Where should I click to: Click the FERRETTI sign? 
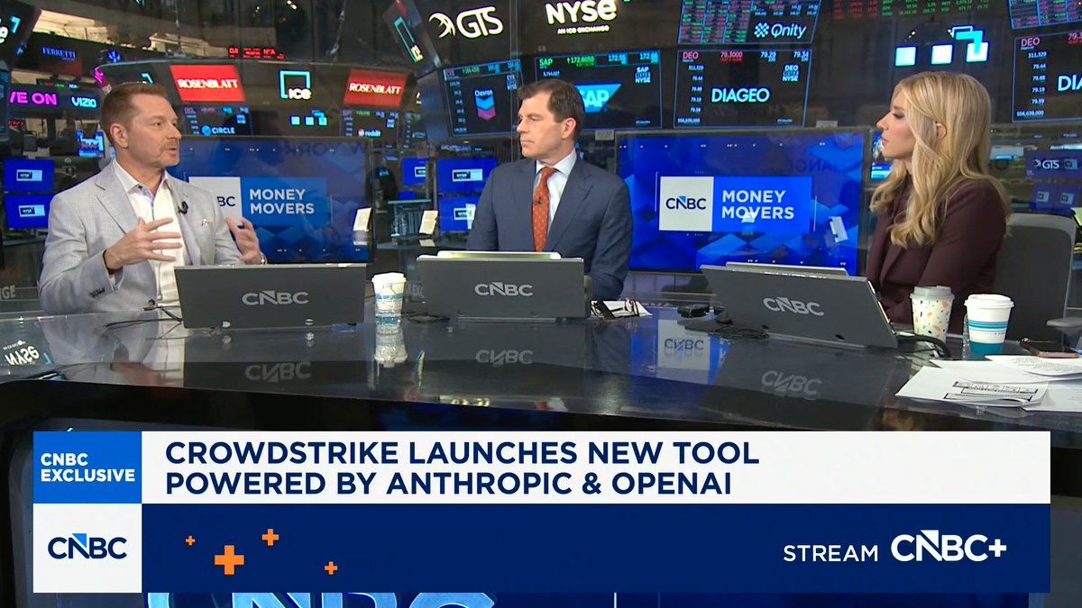[x=59, y=53]
